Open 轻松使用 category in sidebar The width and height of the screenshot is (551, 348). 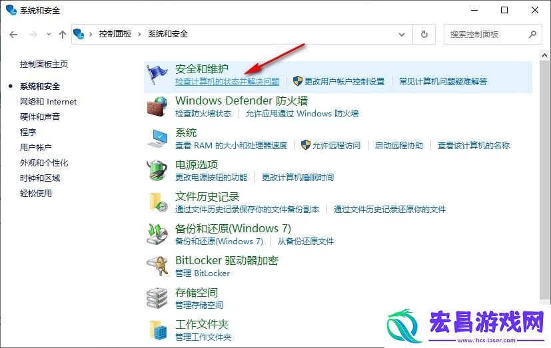point(36,193)
